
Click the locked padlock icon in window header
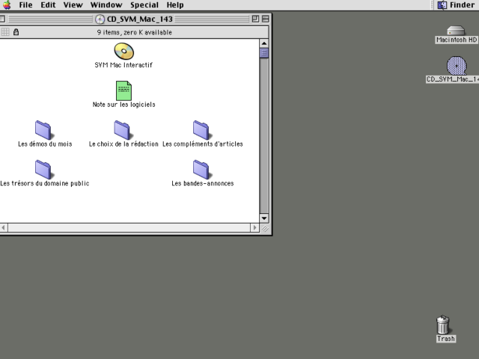(16, 31)
